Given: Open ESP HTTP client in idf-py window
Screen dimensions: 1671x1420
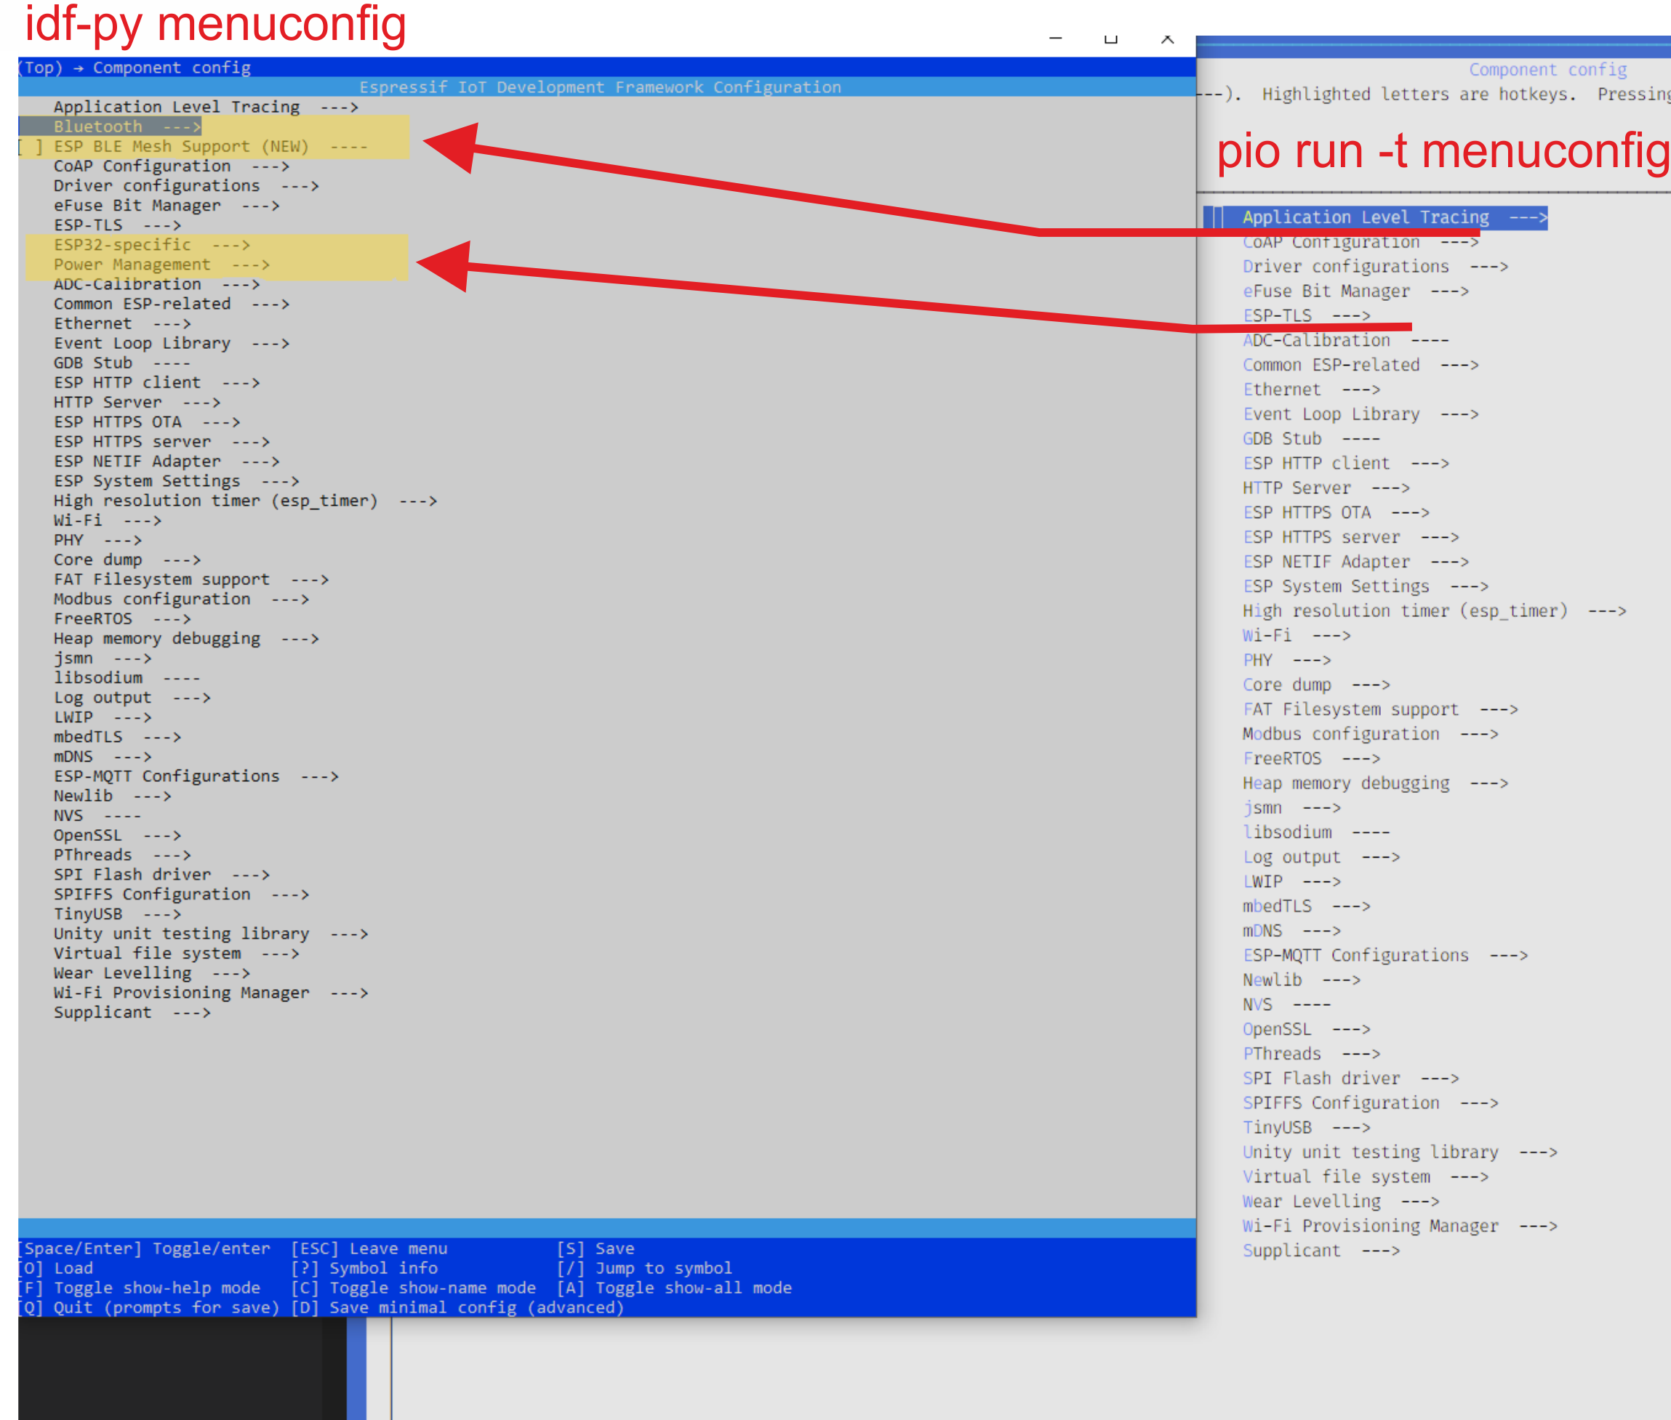Looking at the screenshot, I should coord(156,382).
